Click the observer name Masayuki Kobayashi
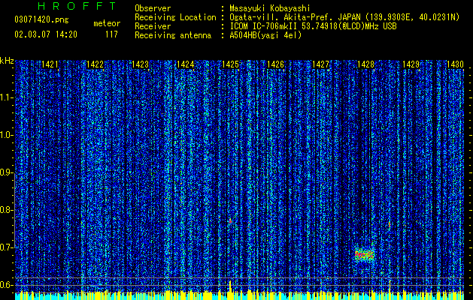The width and height of the screenshot is (473, 300). pyautogui.click(x=270, y=8)
